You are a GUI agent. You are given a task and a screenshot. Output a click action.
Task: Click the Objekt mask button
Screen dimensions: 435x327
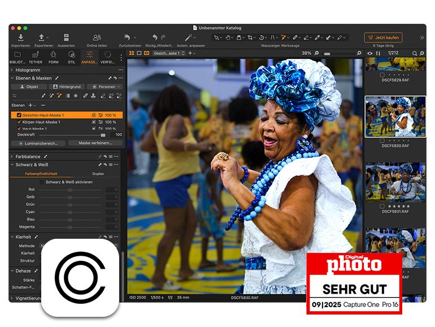(29, 87)
